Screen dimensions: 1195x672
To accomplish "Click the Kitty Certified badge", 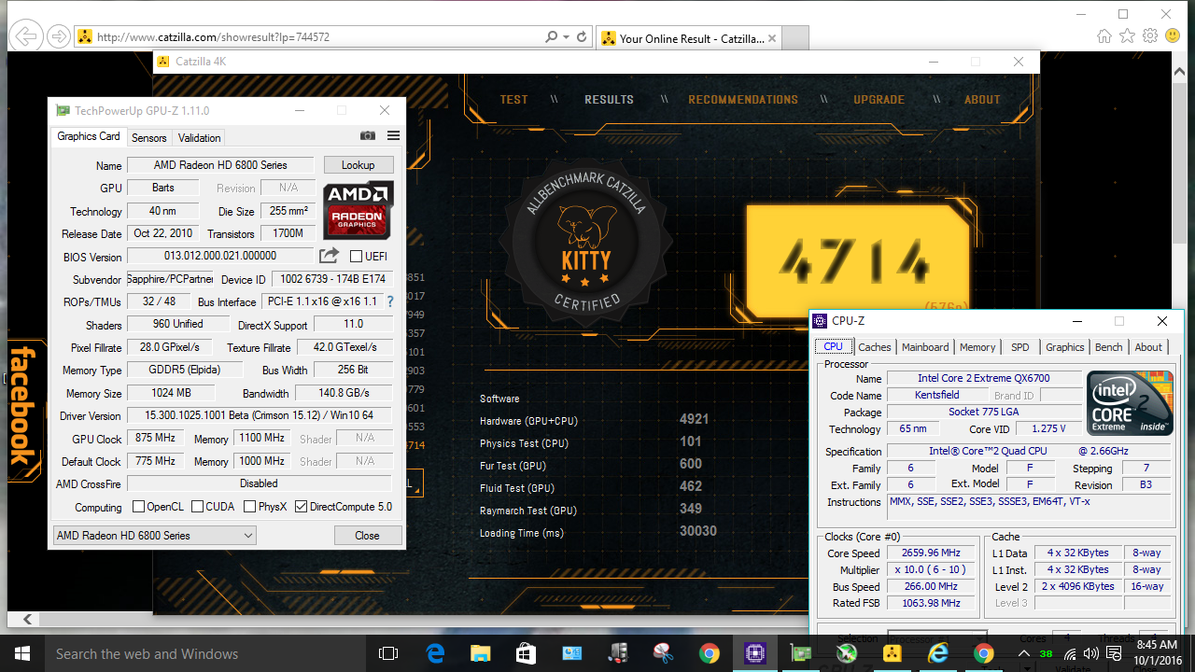I will (x=586, y=241).
